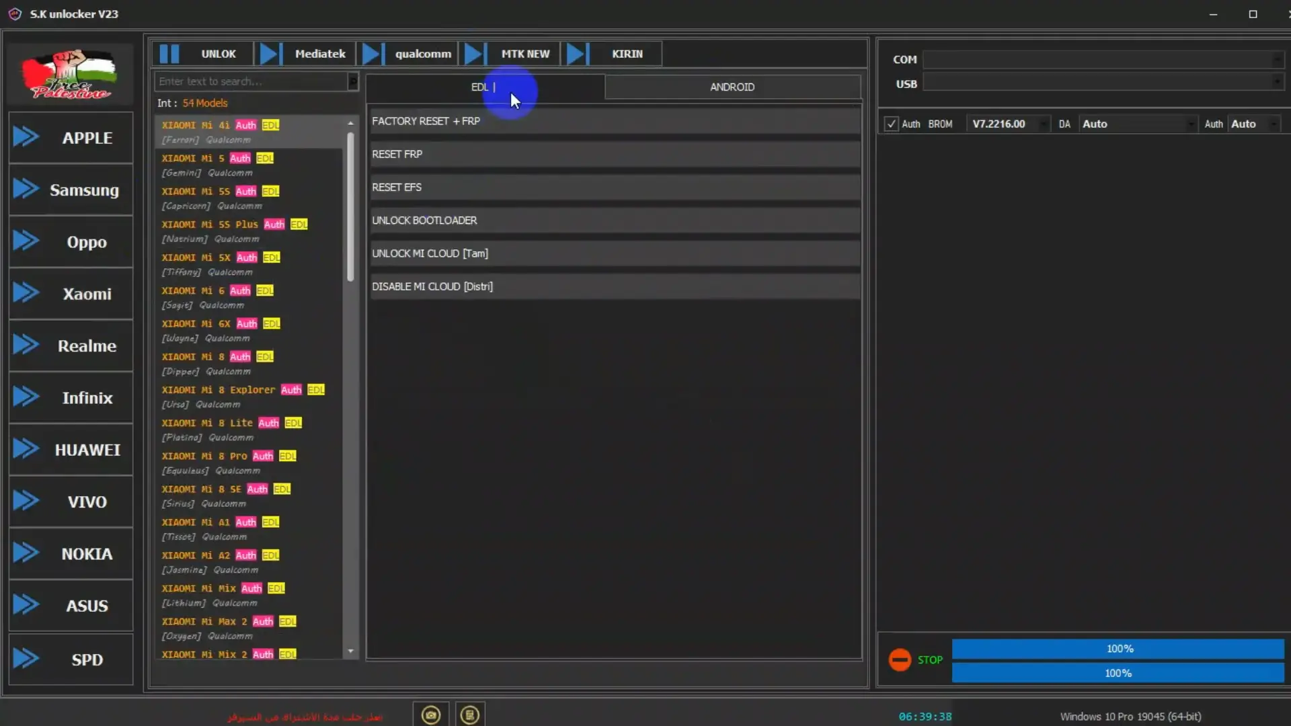Select XIAOMI Mi 5S Capricorn model
Image resolution: width=1291 pixels, height=726 pixels.
coord(249,198)
